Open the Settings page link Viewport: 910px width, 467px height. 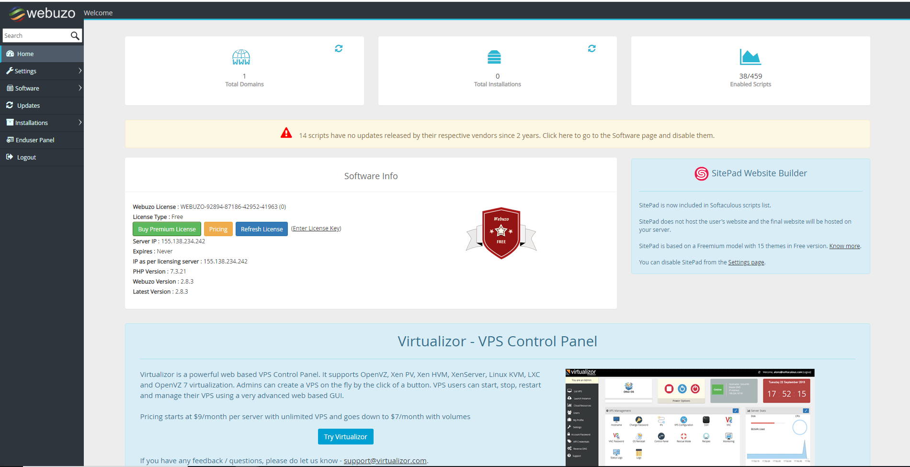tap(746, 262)
